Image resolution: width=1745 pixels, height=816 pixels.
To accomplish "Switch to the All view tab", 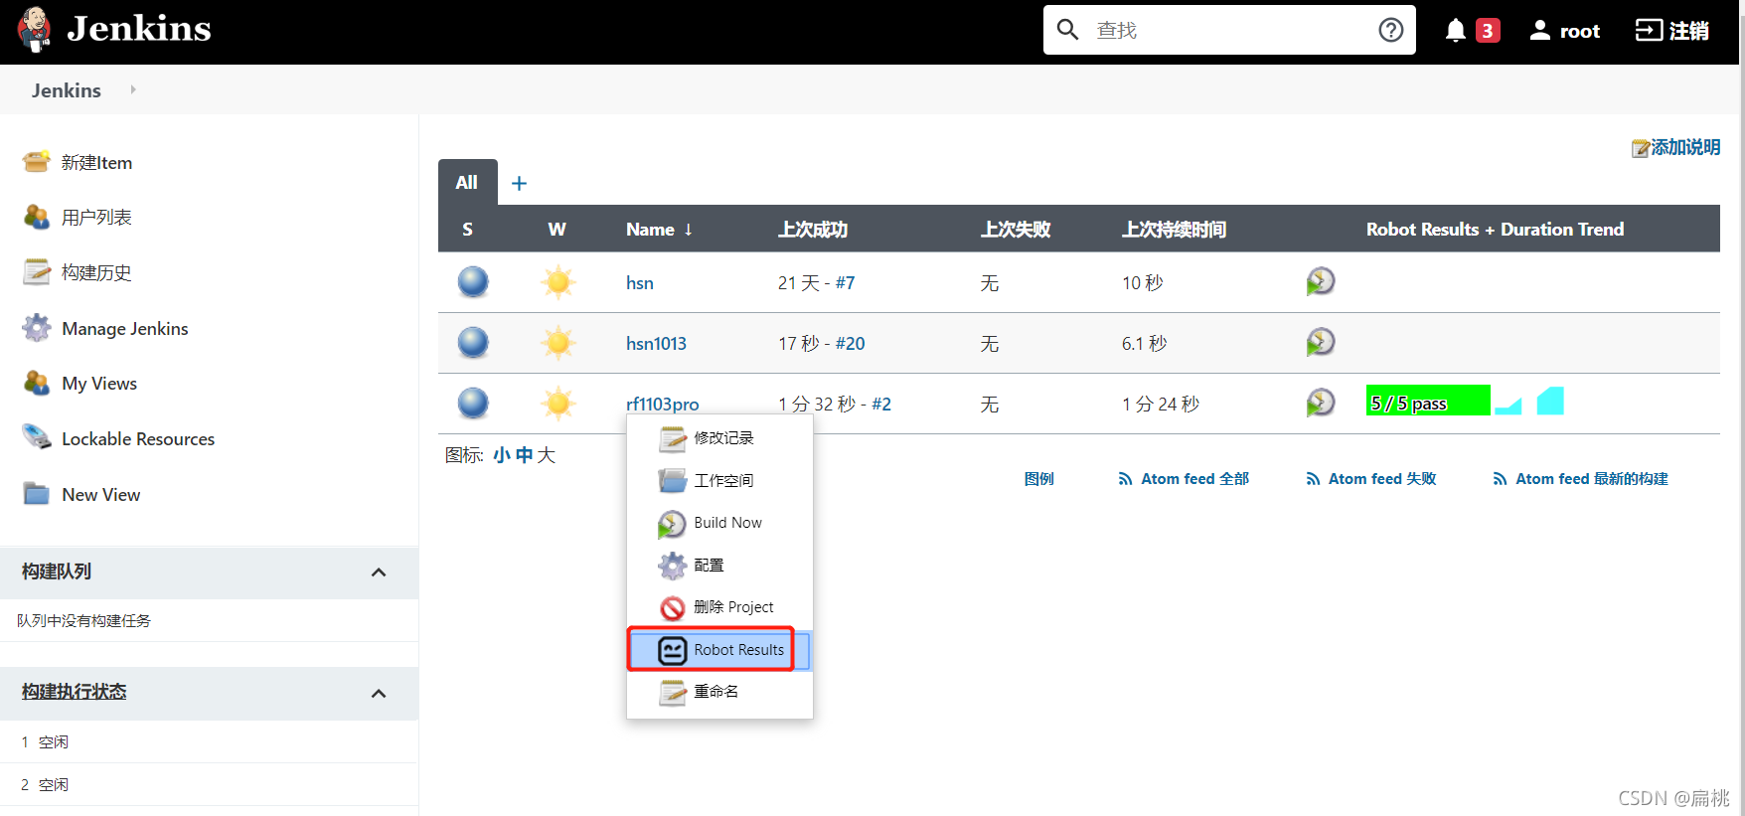I will (x=467, y=182).
